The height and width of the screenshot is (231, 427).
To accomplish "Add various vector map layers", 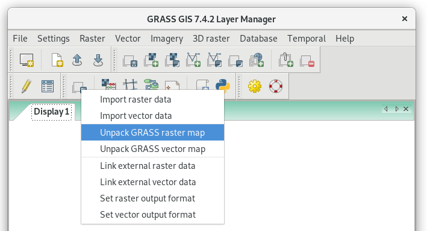I will pyautogui.click(x=214, y=60).
